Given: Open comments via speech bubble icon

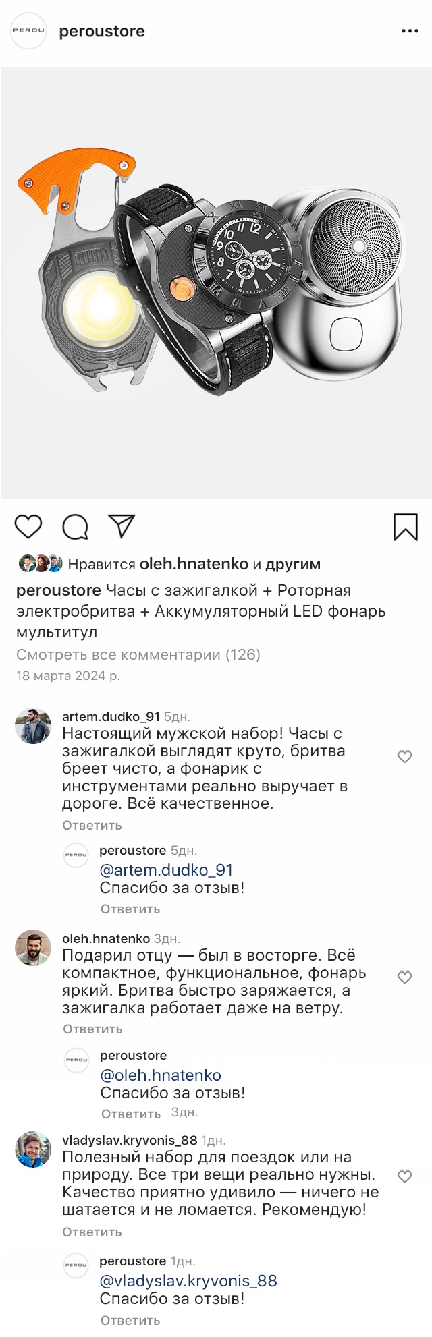Looking at the screenshot, I should coord(75,527).
